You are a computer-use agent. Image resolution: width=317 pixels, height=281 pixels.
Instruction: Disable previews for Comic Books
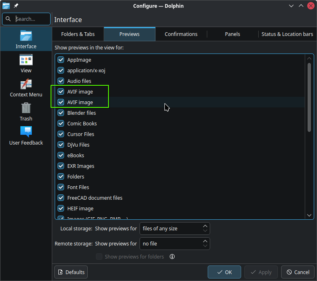coord(61,124)
